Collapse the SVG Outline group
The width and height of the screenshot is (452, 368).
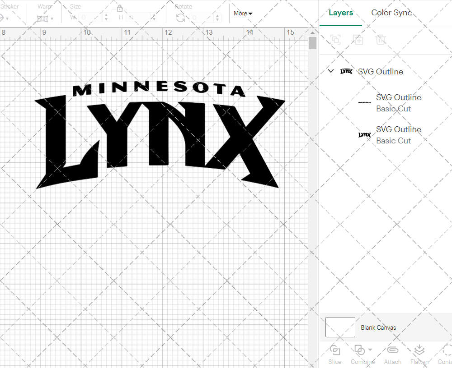coord(330,71)
